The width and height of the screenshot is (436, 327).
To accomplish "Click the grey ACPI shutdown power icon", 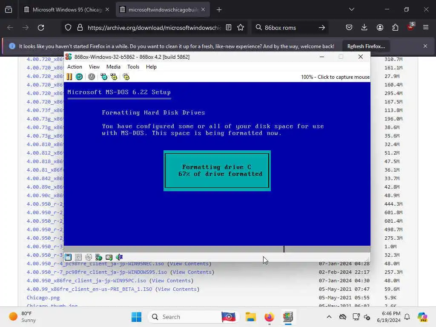I will pyautogui.click(x=92, y=77).
